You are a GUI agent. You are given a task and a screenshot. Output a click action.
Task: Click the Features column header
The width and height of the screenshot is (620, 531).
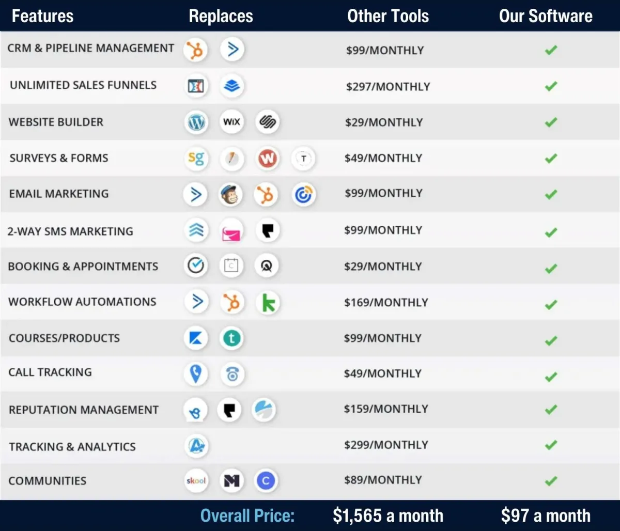click(42, 16)
